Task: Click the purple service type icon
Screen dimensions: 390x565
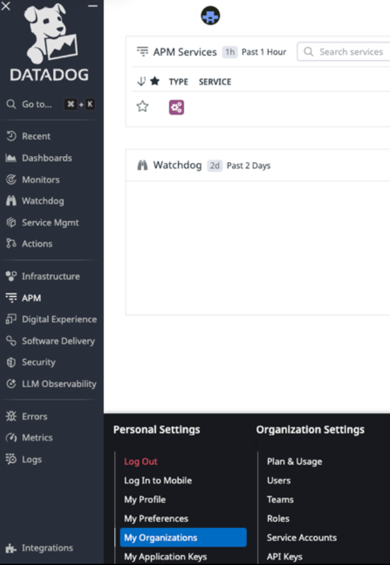Action: [177, 107]
